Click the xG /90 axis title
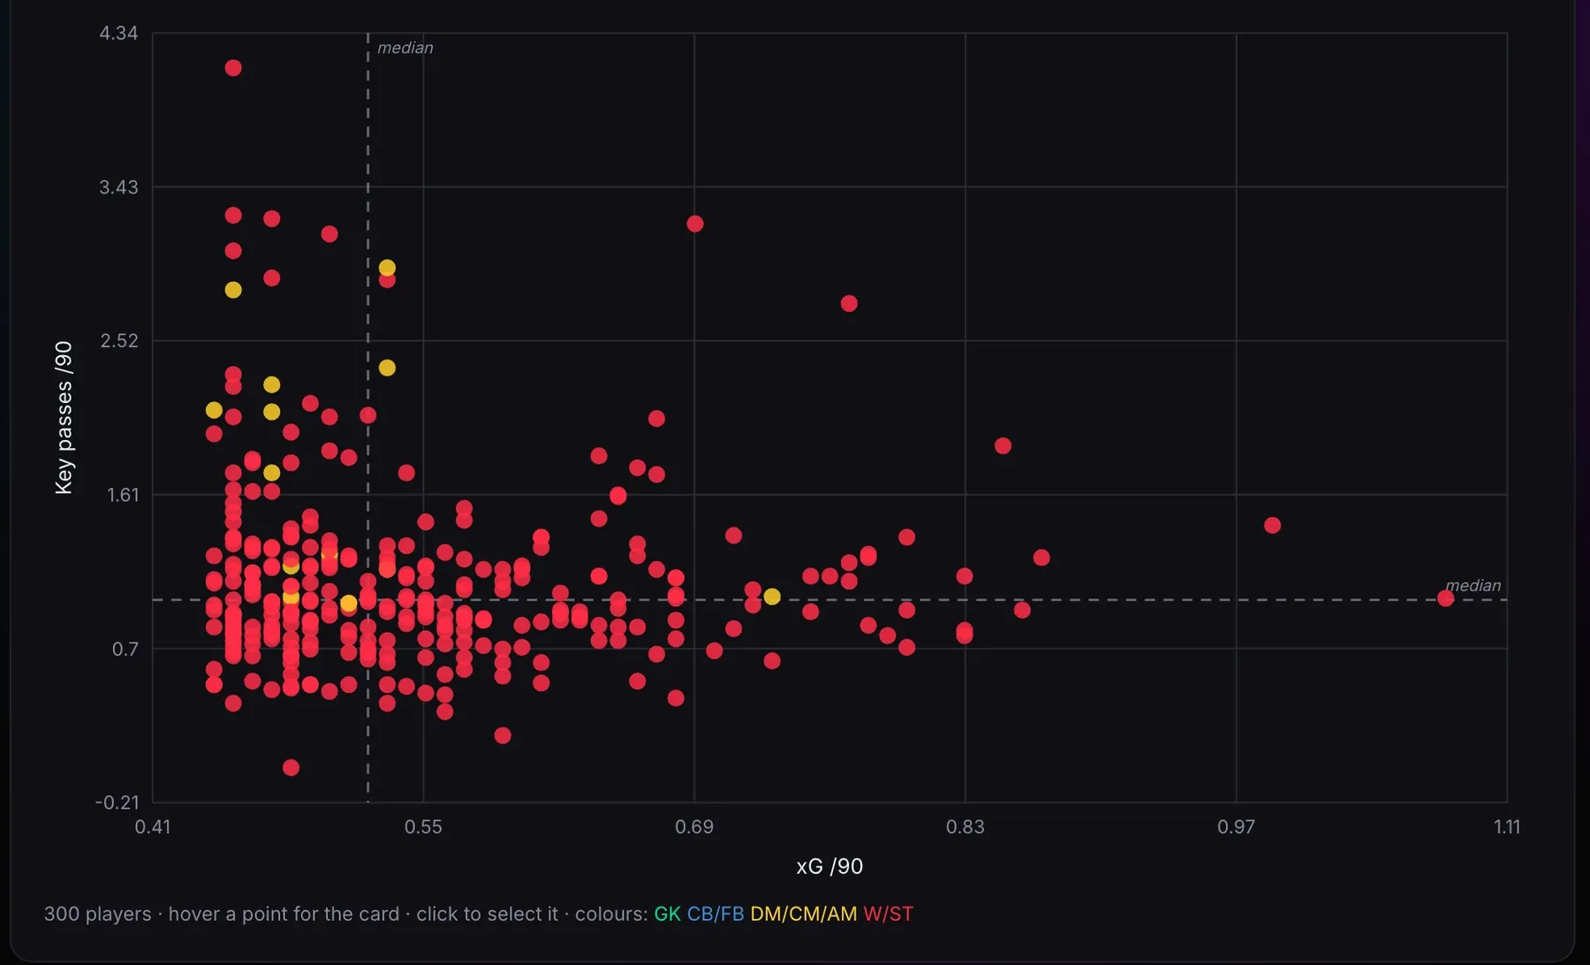 [829, 866]
